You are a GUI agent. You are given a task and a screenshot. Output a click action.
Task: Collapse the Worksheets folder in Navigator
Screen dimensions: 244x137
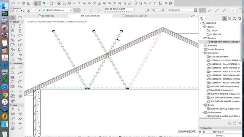(203, 53)
